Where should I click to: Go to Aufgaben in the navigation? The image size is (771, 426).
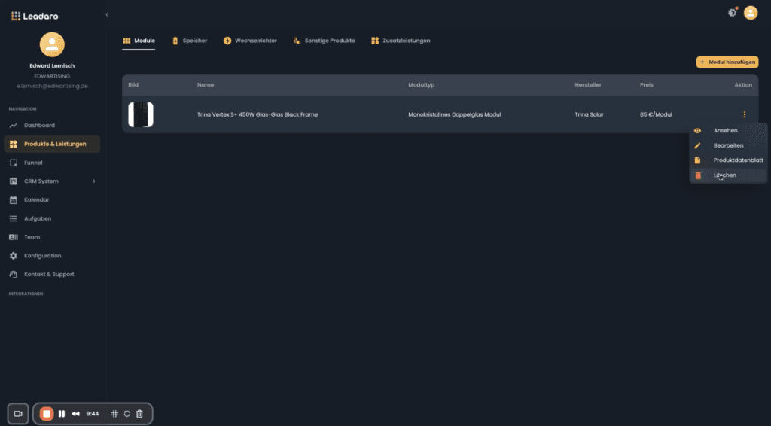click(52, 219)
